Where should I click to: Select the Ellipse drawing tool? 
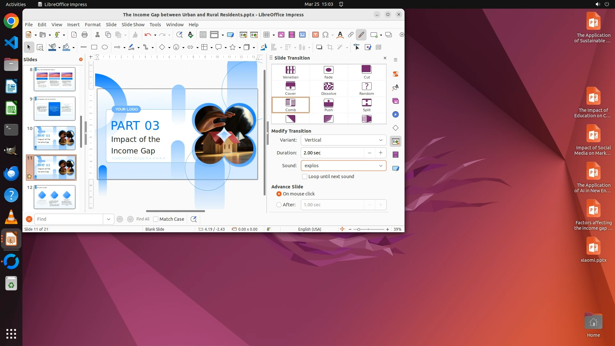[x=104, y=47]
